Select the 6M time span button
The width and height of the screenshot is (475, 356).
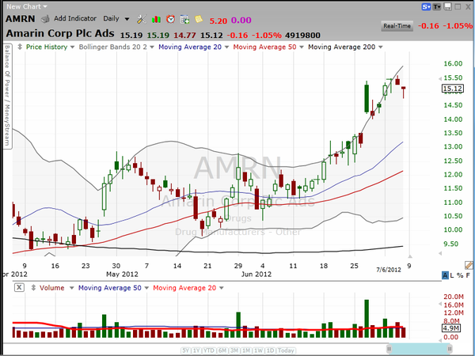tap(222, 350)
